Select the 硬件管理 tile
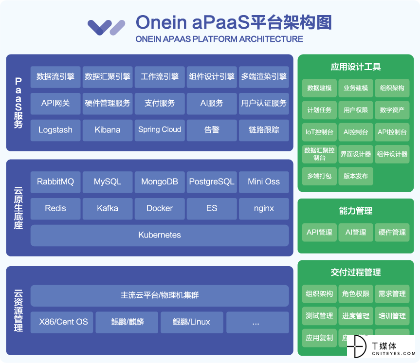This screenshot has height=363, width=420. 392,233
